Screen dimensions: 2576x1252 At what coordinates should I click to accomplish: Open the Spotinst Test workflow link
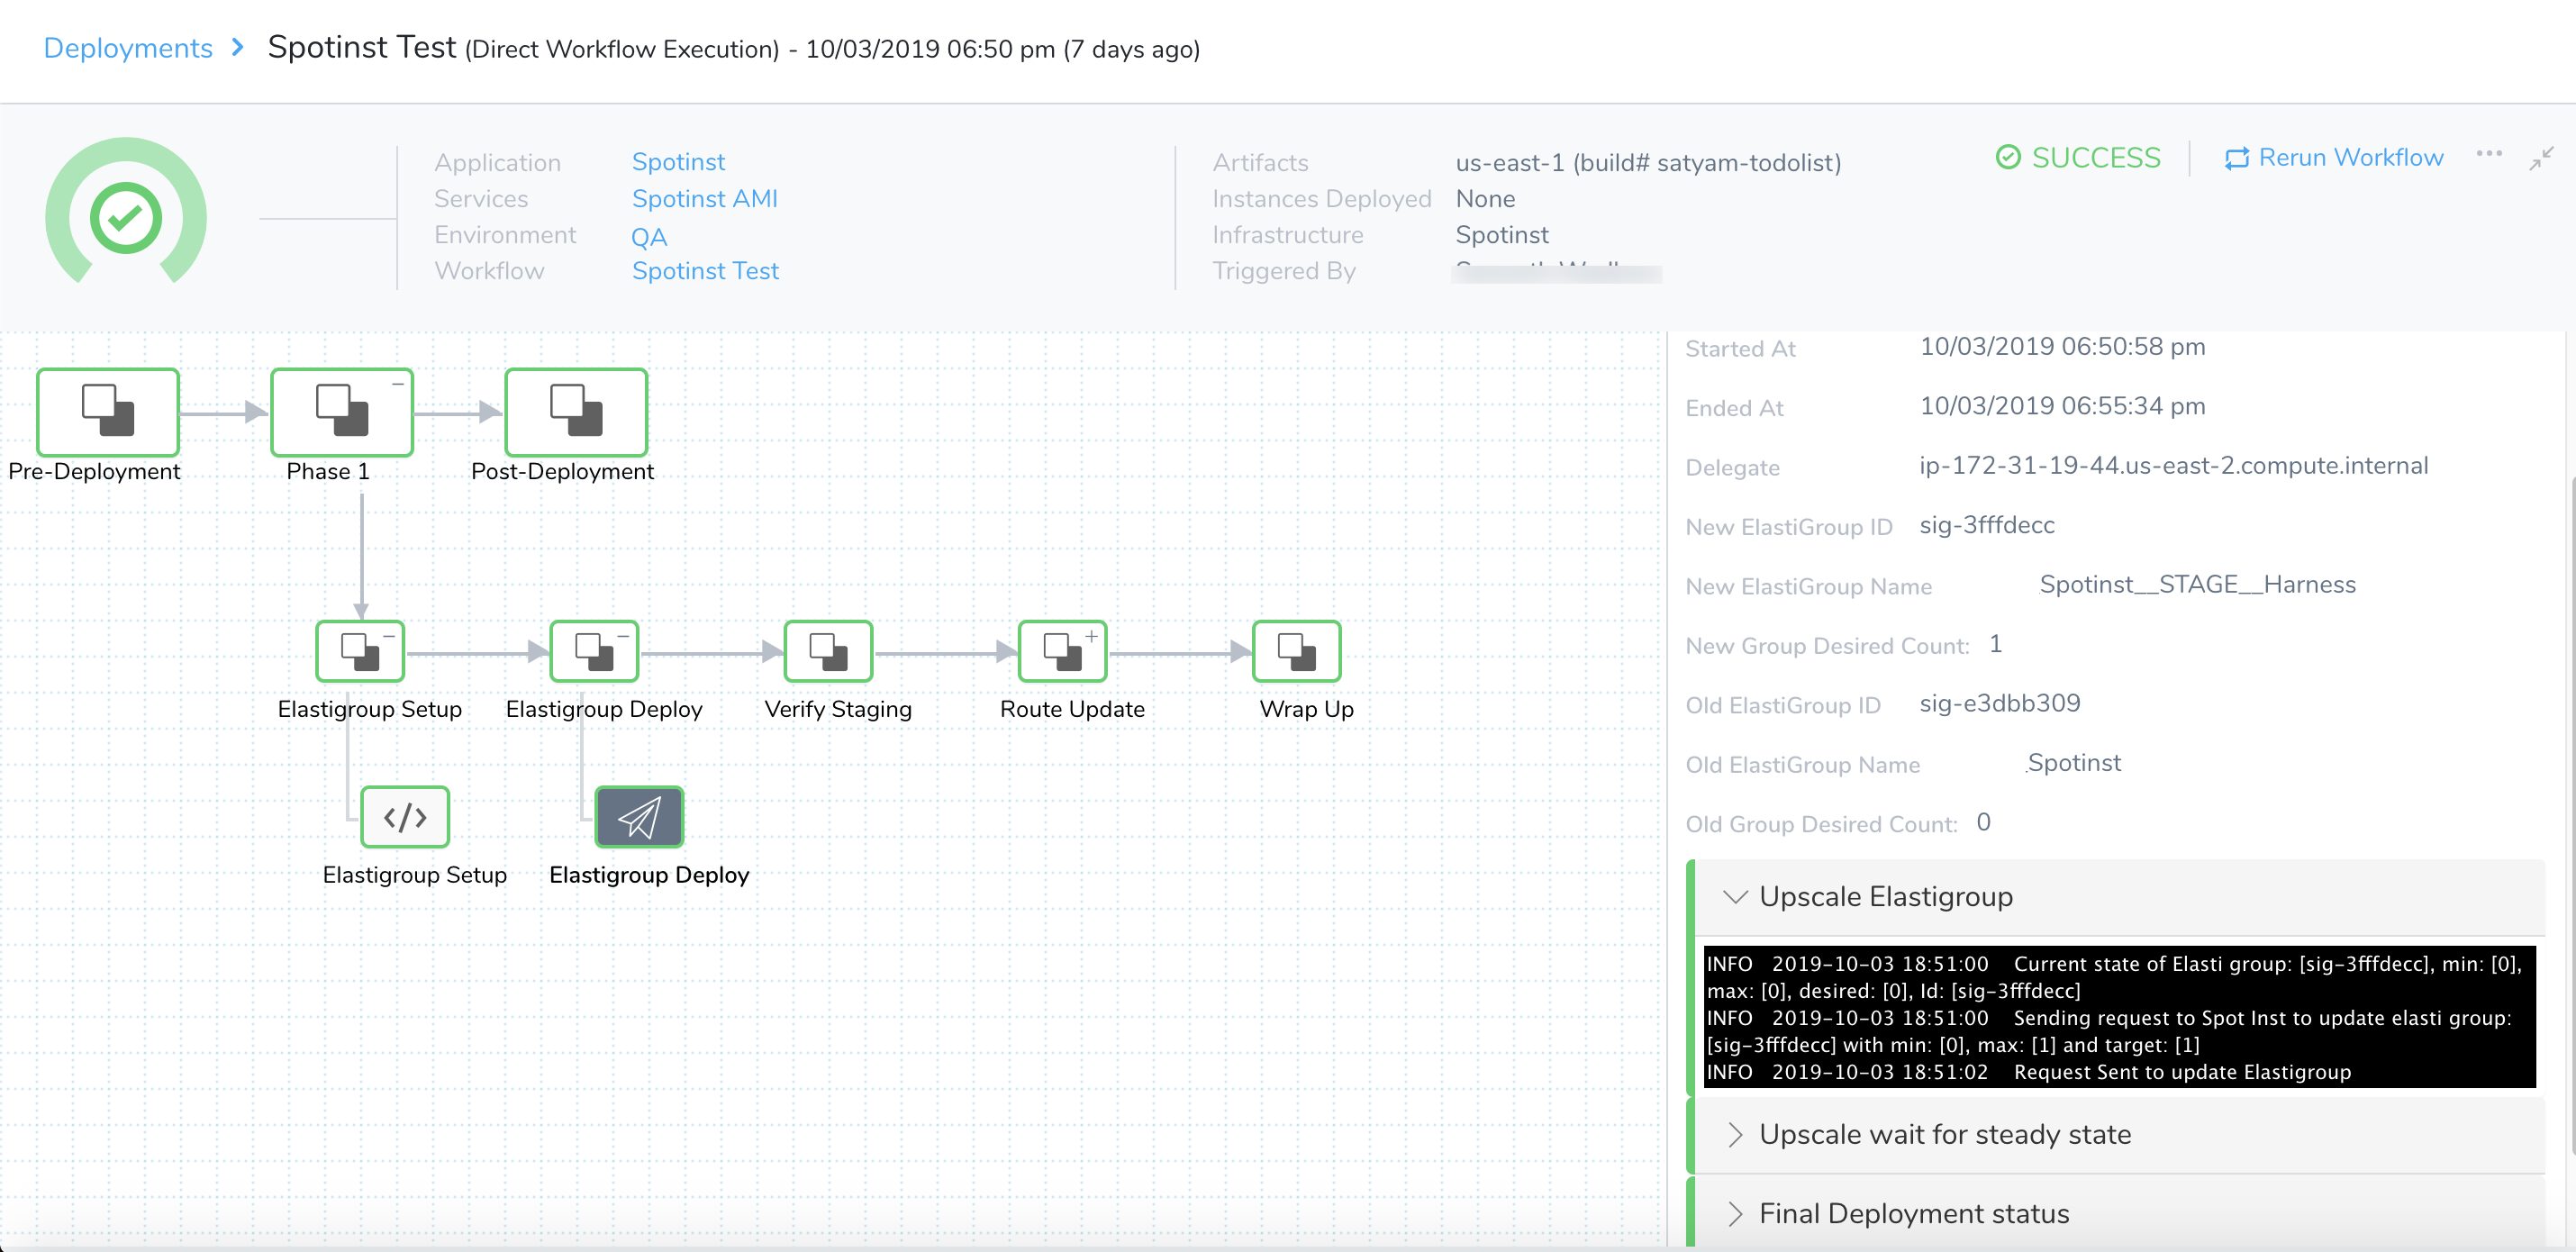705,271
